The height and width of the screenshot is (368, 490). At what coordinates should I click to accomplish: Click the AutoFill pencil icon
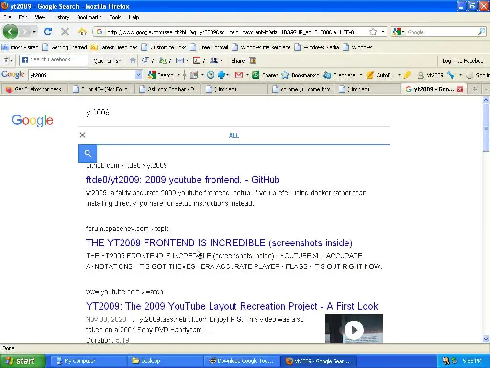[x=370, y=75]
